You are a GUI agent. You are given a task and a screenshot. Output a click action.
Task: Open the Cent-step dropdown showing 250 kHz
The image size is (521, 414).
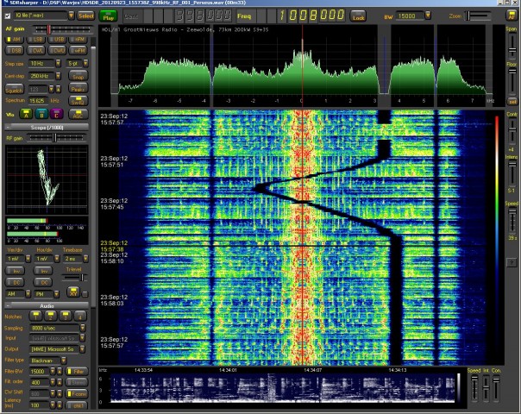(x=58, y=76)
